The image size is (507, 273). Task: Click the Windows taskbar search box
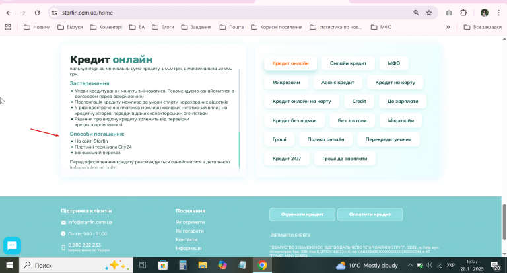click(x=77, y=265)
